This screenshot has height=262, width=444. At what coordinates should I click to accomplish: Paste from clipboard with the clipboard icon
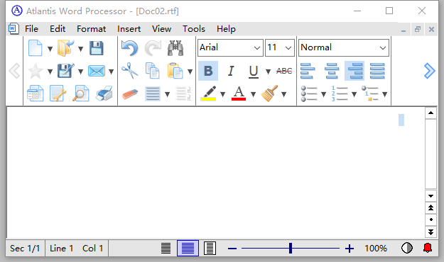pyautogui.click(x=175, y=71)
